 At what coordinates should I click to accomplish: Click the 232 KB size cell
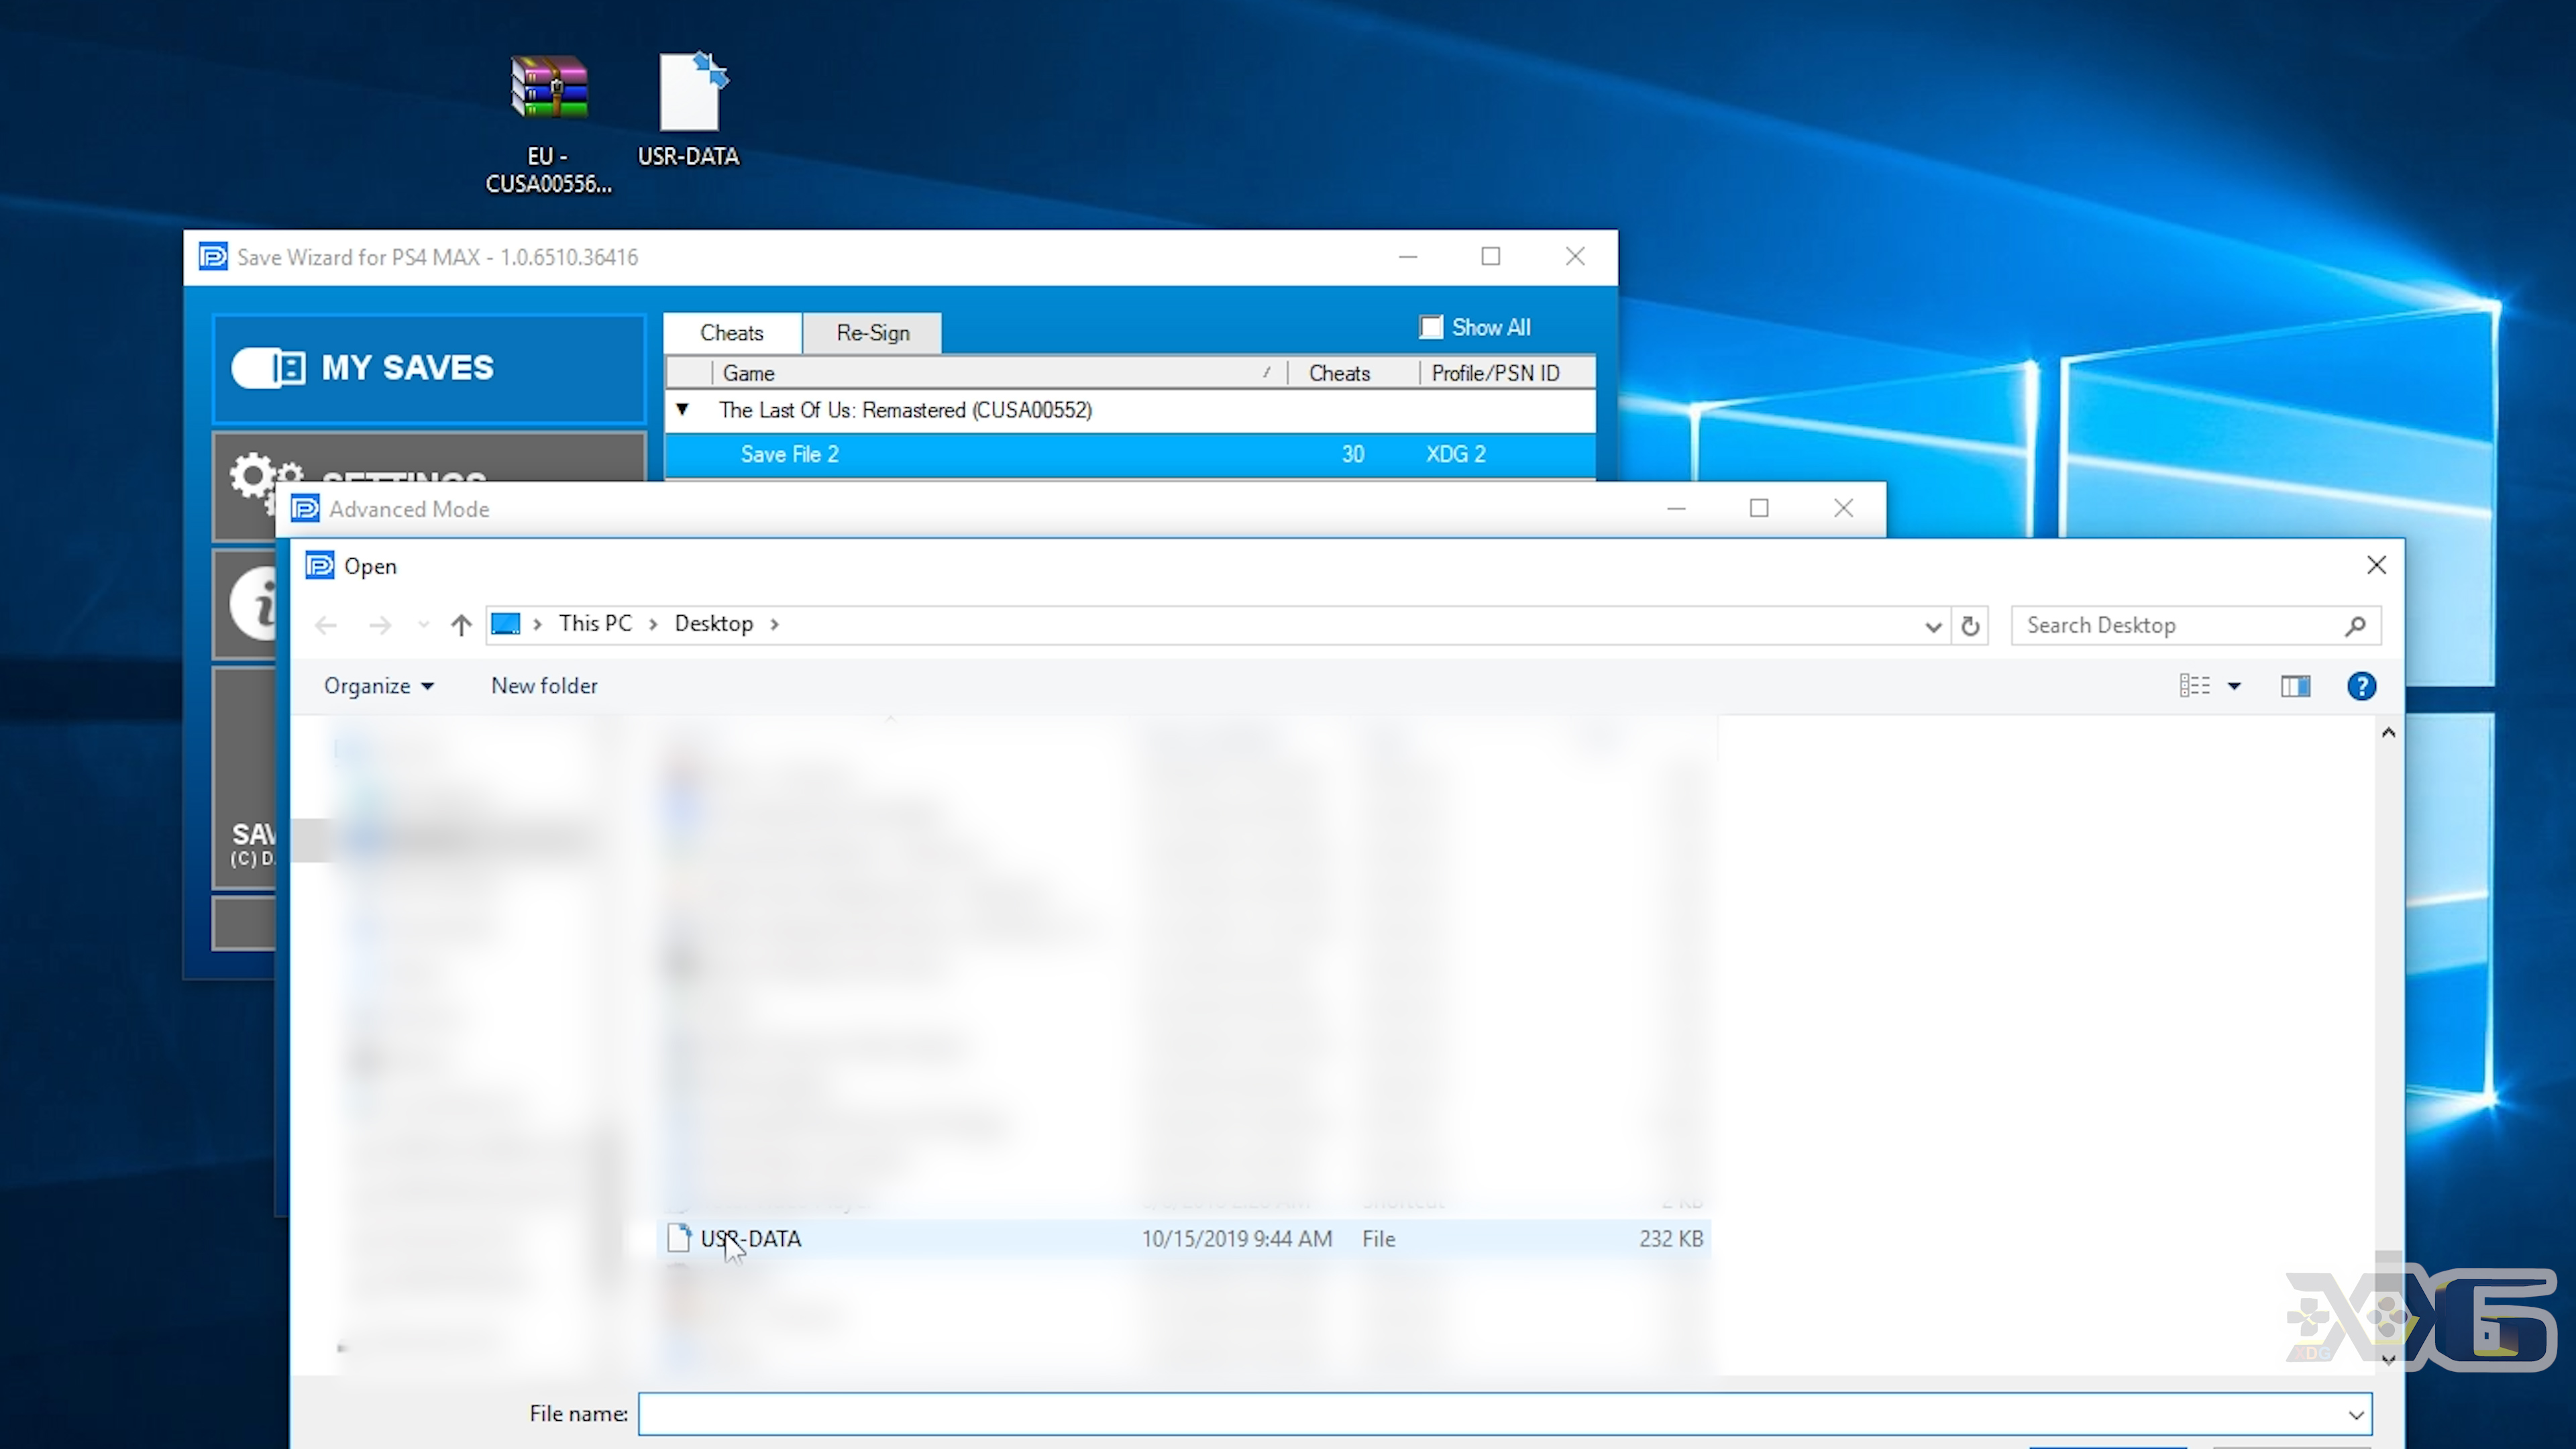pos(1670,1239)
